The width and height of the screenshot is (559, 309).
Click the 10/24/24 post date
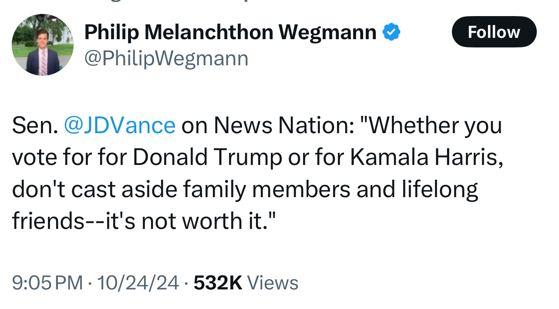(x=138, y=283)
